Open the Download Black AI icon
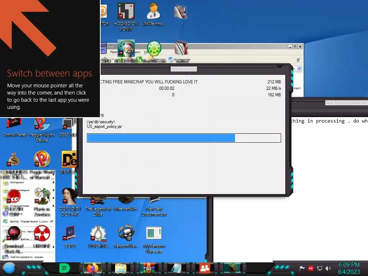 [14, 239]
